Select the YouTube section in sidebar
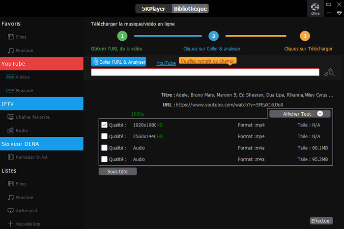The height and width of the screenshot is (229, 344). [x=42, y=64]
